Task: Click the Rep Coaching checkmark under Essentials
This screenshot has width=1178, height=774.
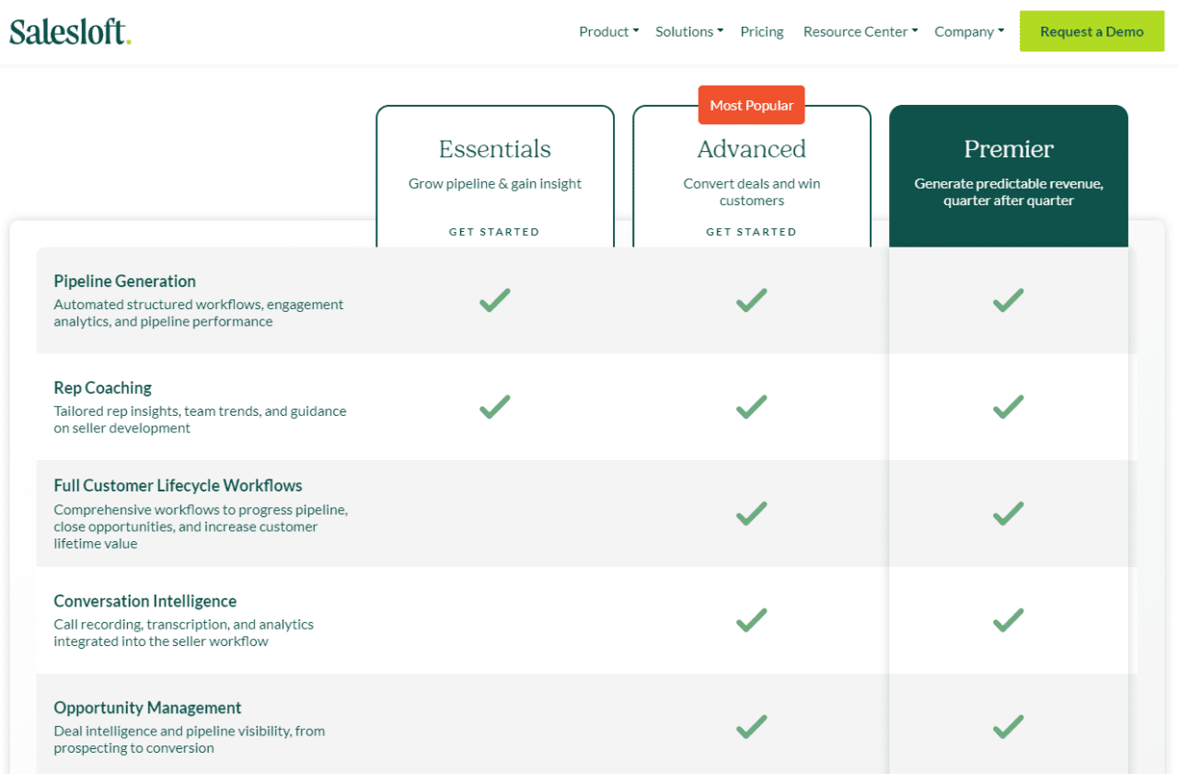Action: [x=494, y=407]
